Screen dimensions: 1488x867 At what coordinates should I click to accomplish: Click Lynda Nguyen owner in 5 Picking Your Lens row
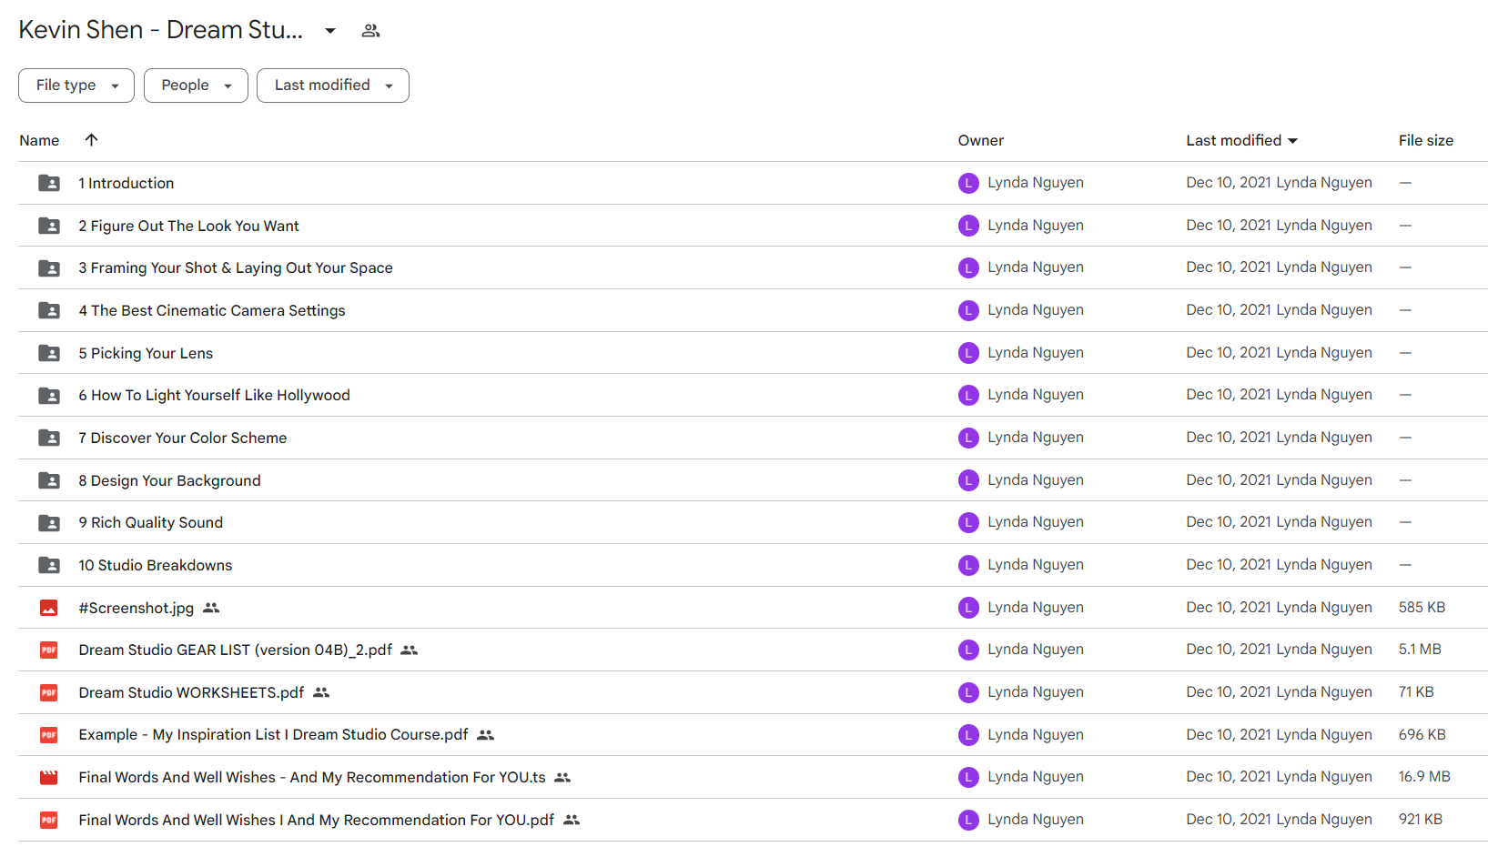[x=1036, y=353]
